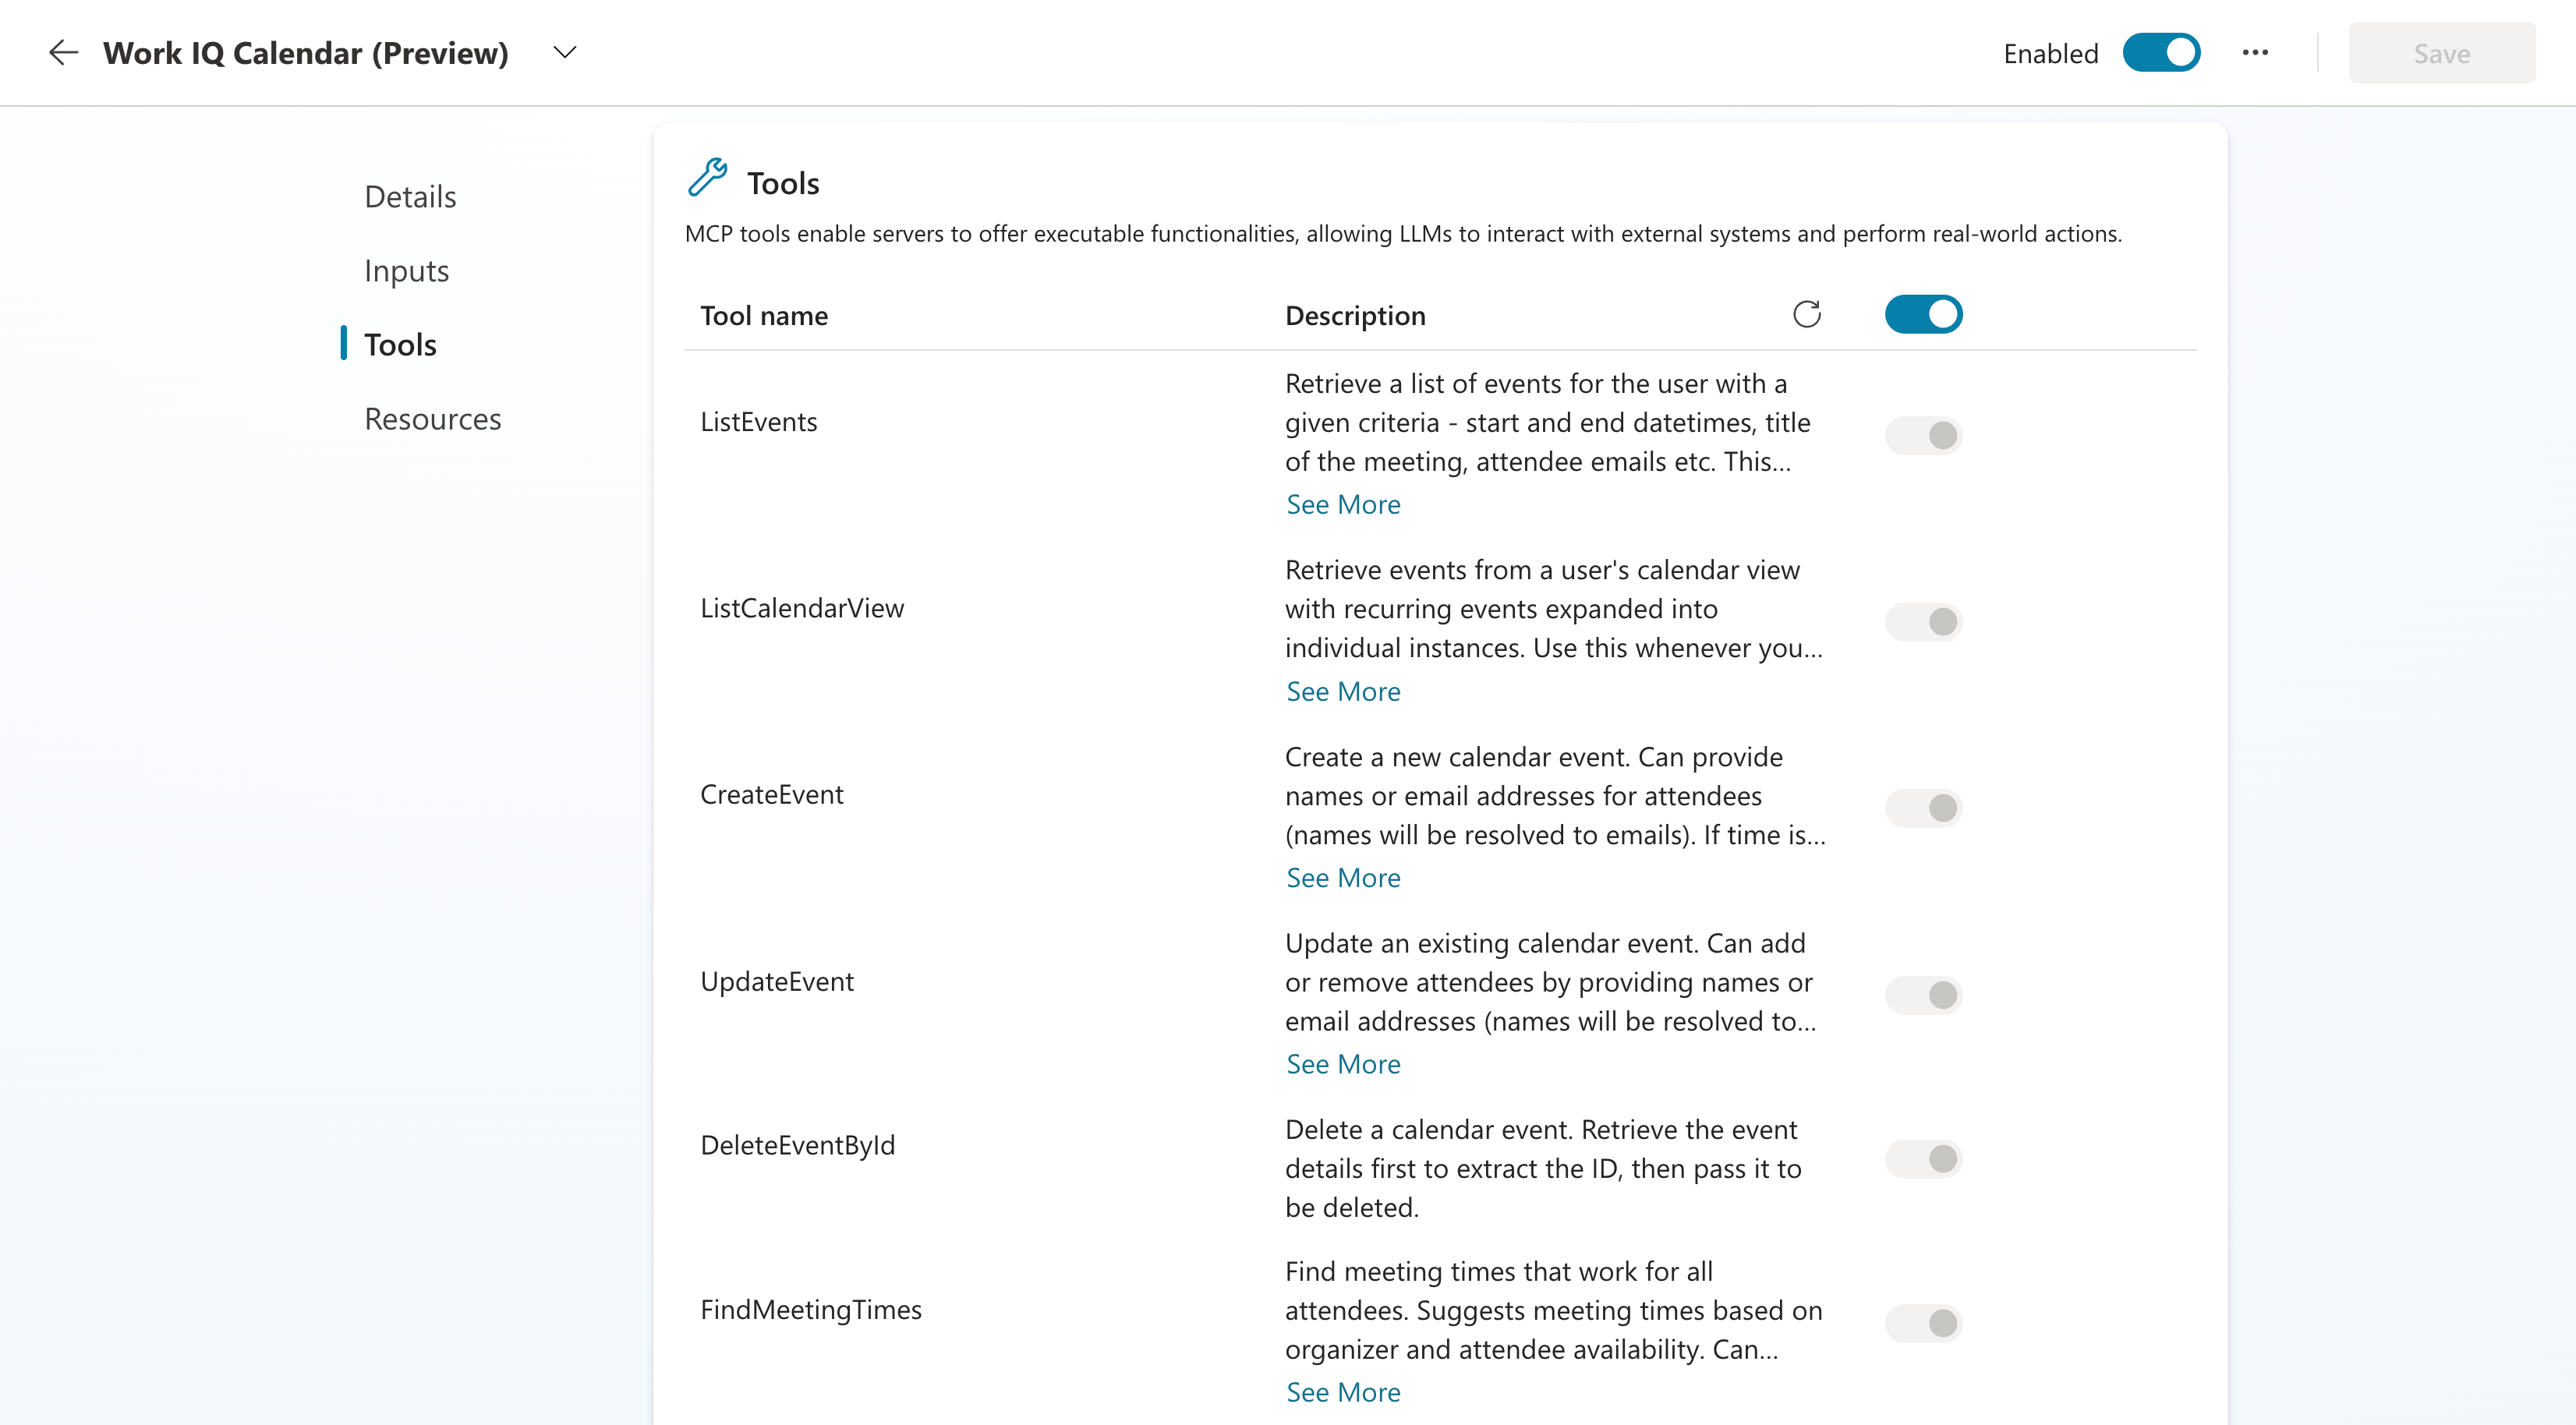Screen dimensions: 2576x1425
Task: Click the wrench icon next to Tools heading
Action: click(x=709, y=177)
